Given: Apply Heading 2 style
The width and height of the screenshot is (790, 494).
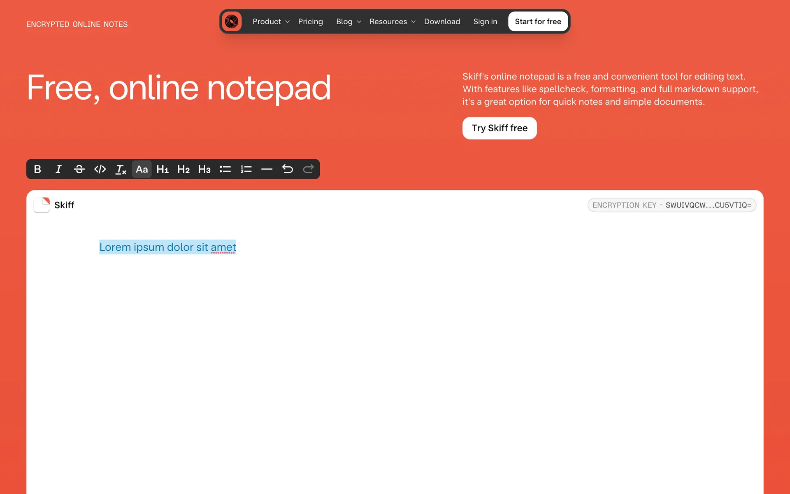Looking at the screenshot, I should pos(184,169).
